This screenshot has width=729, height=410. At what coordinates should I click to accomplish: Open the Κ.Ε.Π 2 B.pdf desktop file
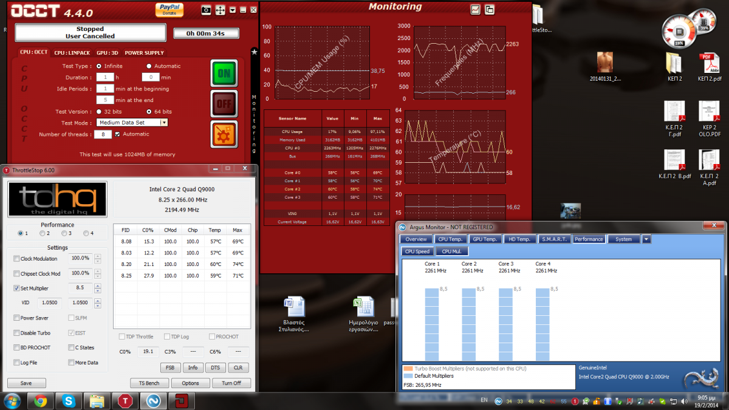[x=674, y=165]
